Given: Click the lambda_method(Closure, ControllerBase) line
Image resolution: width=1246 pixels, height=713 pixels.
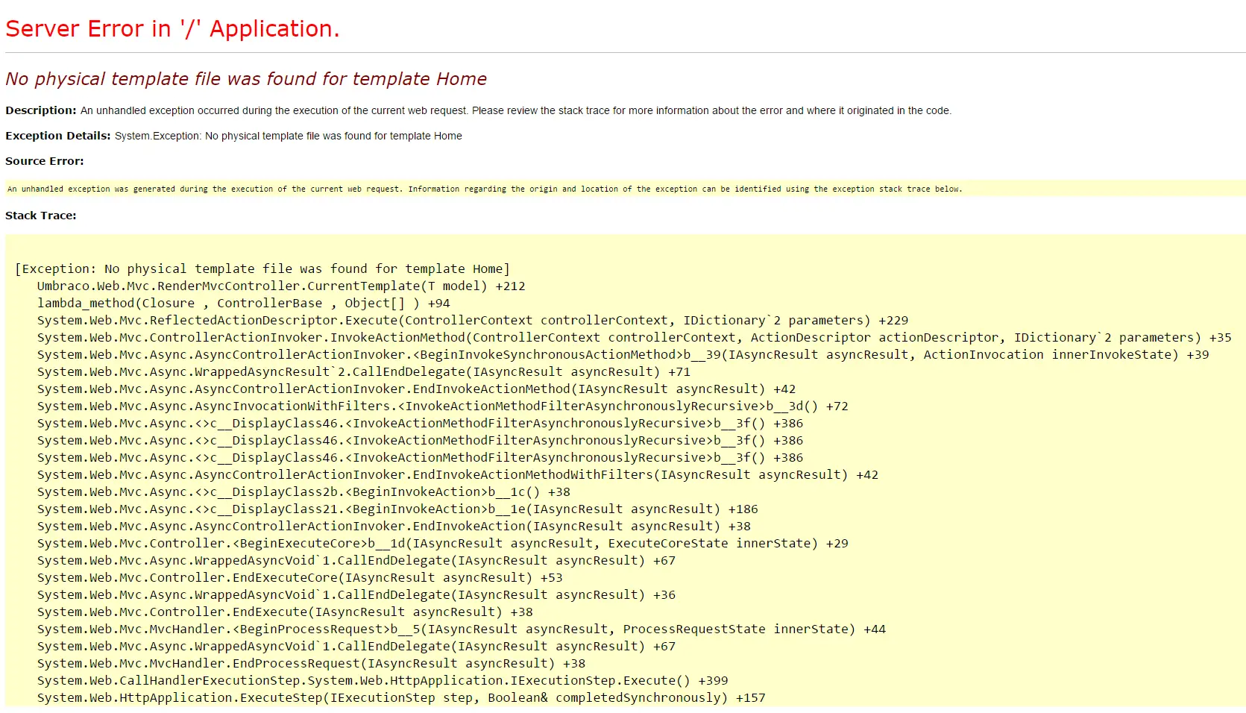Looking at the screenshot, I should tap(243, 304).
